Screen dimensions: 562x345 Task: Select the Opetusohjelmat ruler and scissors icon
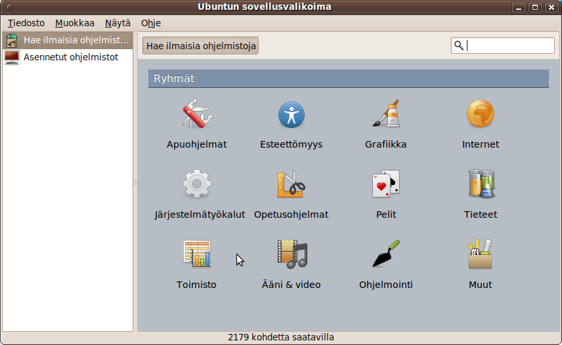291,184
